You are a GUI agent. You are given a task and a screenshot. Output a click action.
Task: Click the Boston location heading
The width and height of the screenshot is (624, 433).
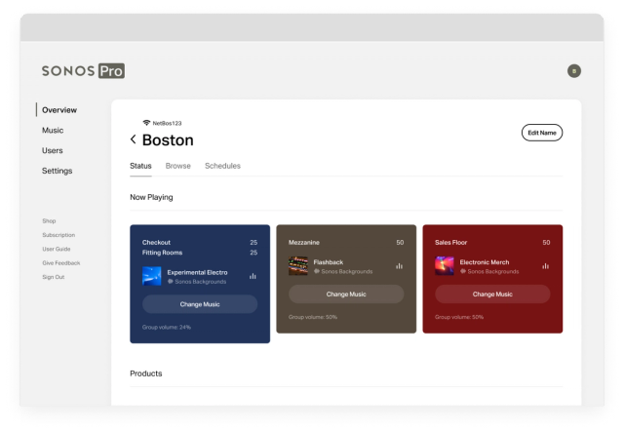pyautogui.click(x=168, y=139)
